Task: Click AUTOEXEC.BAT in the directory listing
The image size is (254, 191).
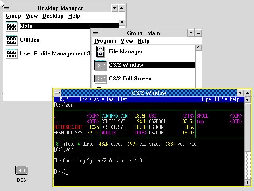Action: [68, 127]
